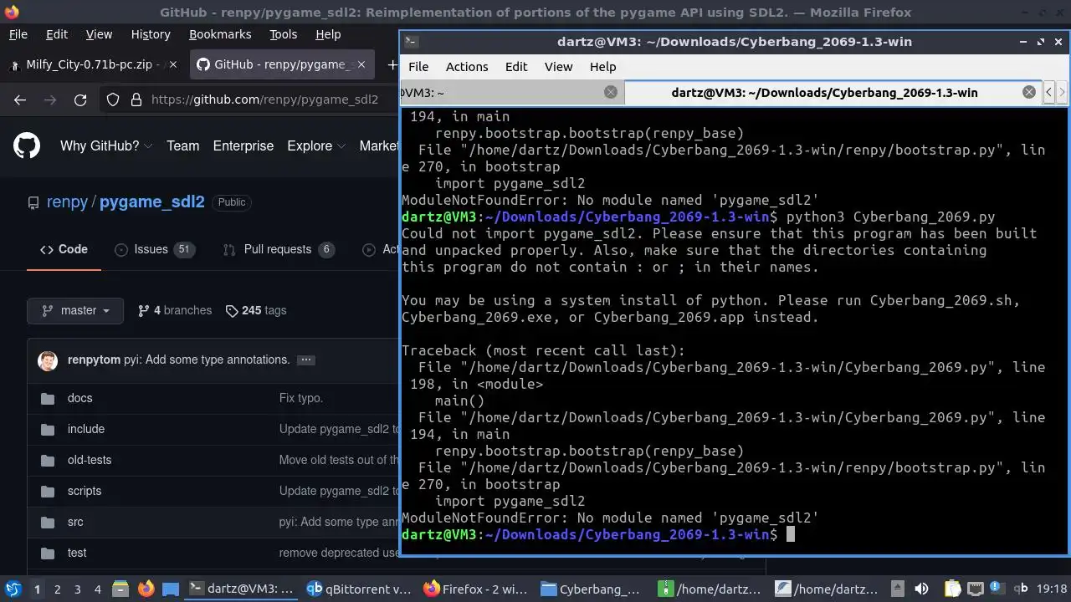The height and width of the screenshot is (602, 1071).
Task: Go back with Firefox back arrow
Action: point(20,99)
